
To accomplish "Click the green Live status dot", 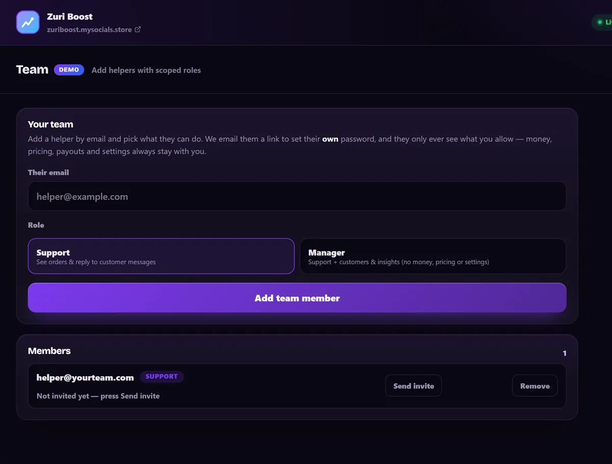I will tap(600, 22).
